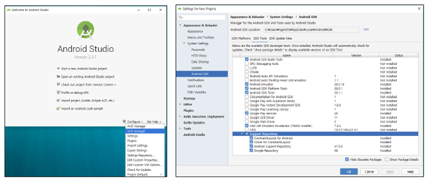Image resolution: width=429 pixels, height=181 pixels.
Task: Choose SDK Manager in Configure menu
Action: point(145,131)
